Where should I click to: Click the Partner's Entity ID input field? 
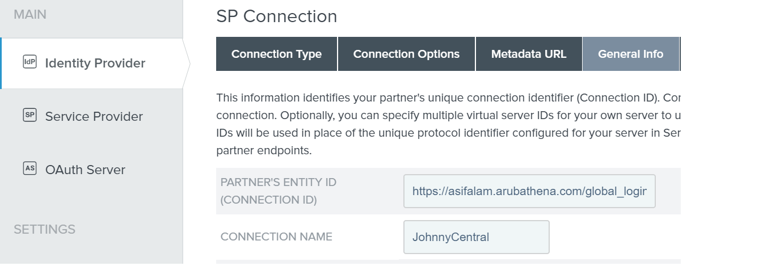[529, 191]
